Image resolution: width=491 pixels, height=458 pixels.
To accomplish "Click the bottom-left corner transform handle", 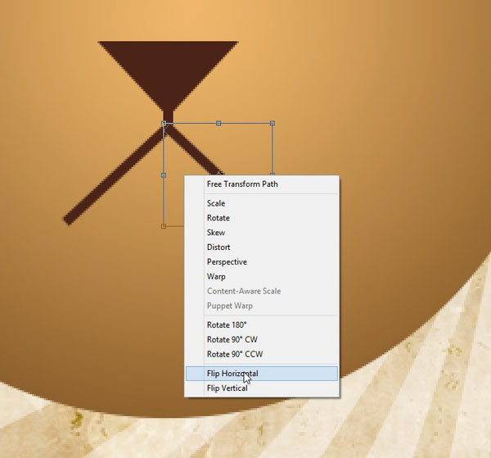I will [164, 226].
